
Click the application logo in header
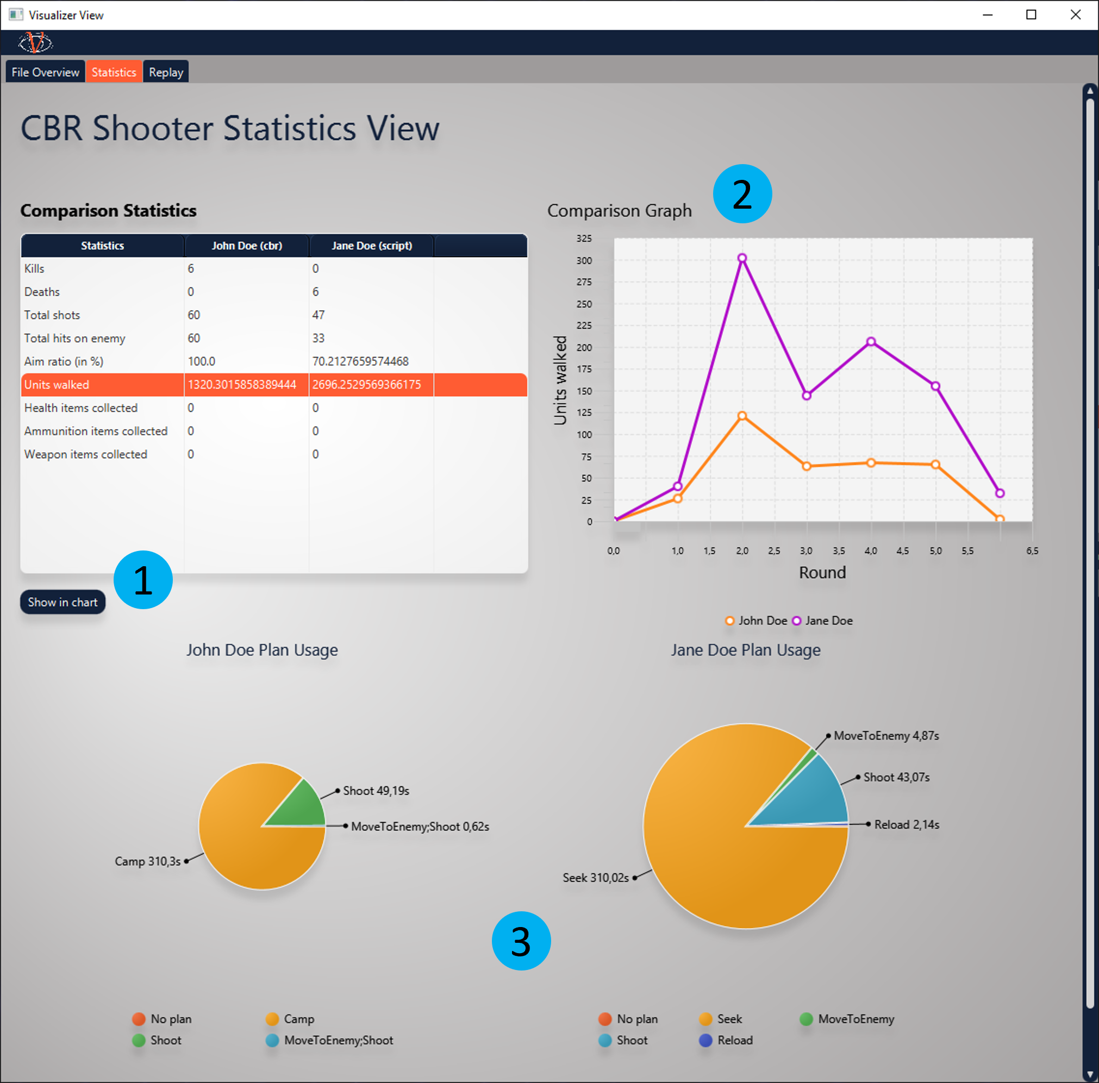(x=35, y=43)
